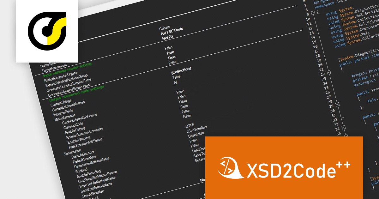Select the Miscellaneous group row
Image resolution: width=379 pixels, height=199 pixels.
pos(65,117)
